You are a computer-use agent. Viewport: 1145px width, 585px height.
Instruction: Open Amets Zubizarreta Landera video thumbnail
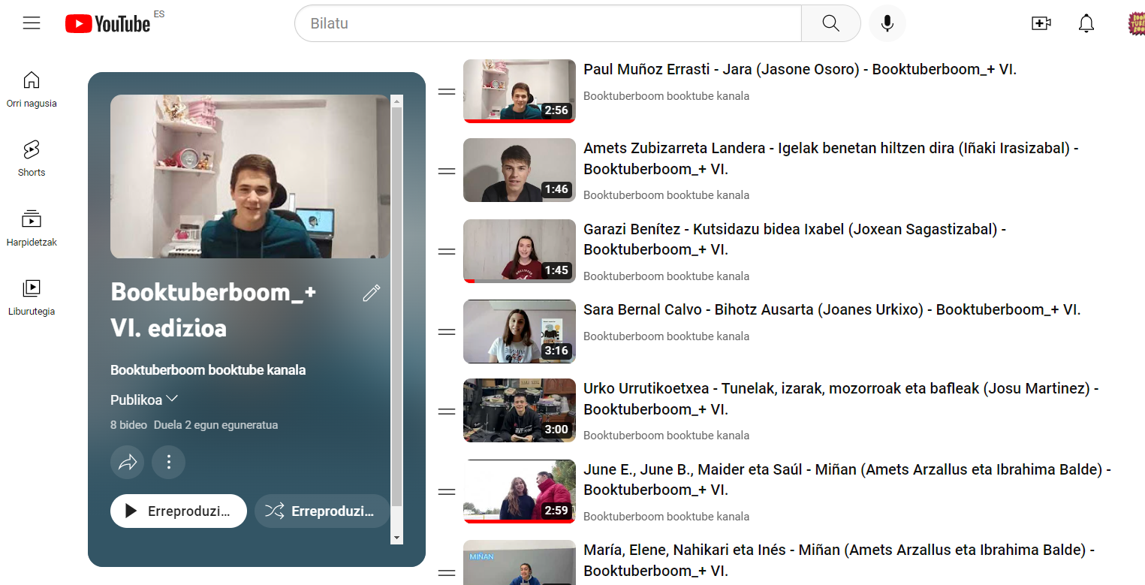(x=520, y=170)
